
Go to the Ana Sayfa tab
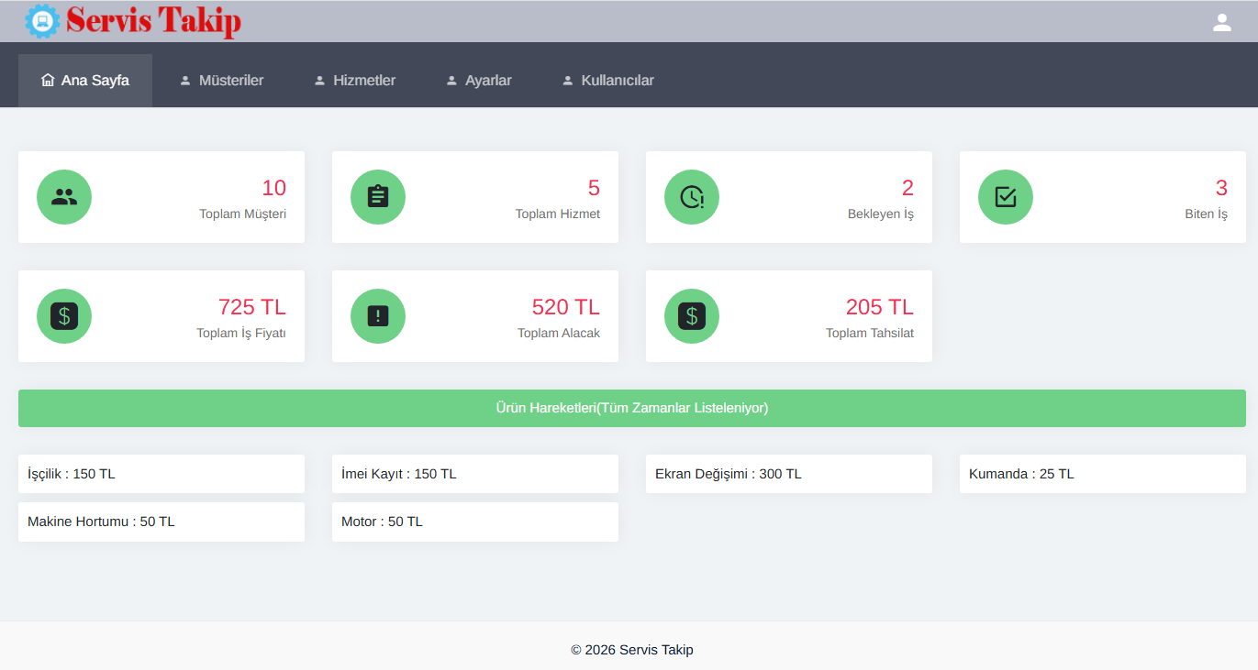85,81
